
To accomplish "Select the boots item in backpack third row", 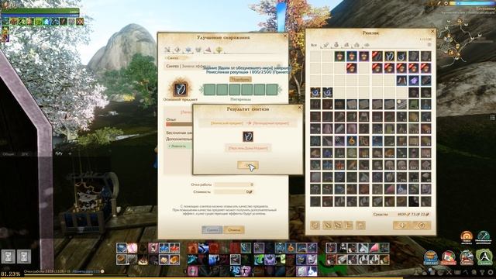I will pyautogui.click(x=401, y=81).
